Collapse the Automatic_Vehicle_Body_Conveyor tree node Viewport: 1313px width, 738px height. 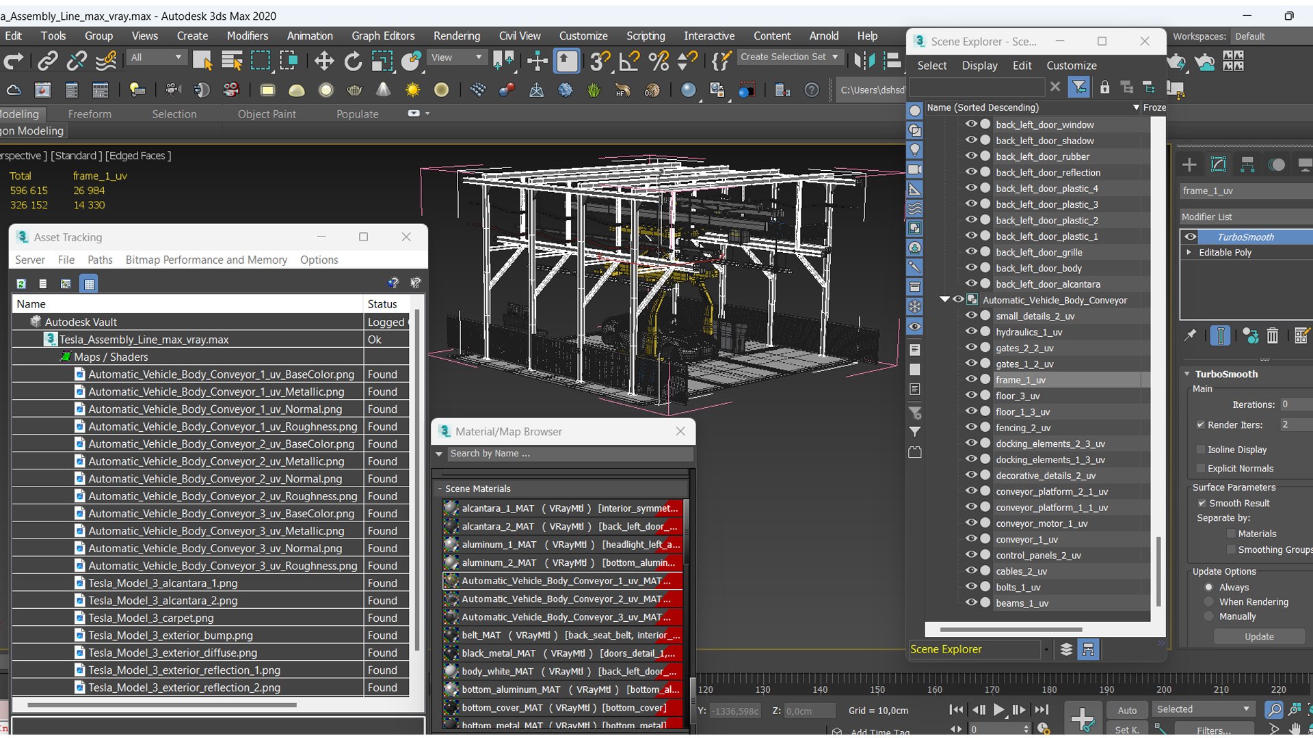point(944,299)
